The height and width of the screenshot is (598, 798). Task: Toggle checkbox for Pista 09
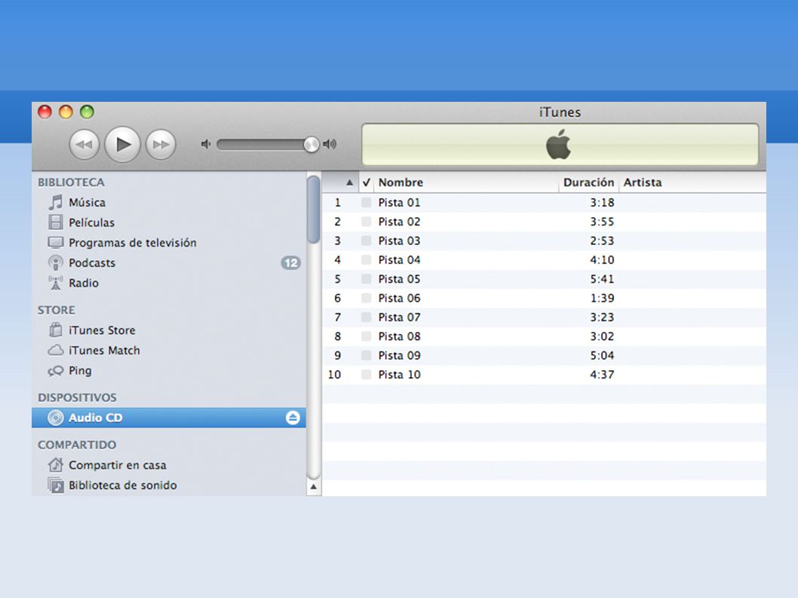pos(366,355)
